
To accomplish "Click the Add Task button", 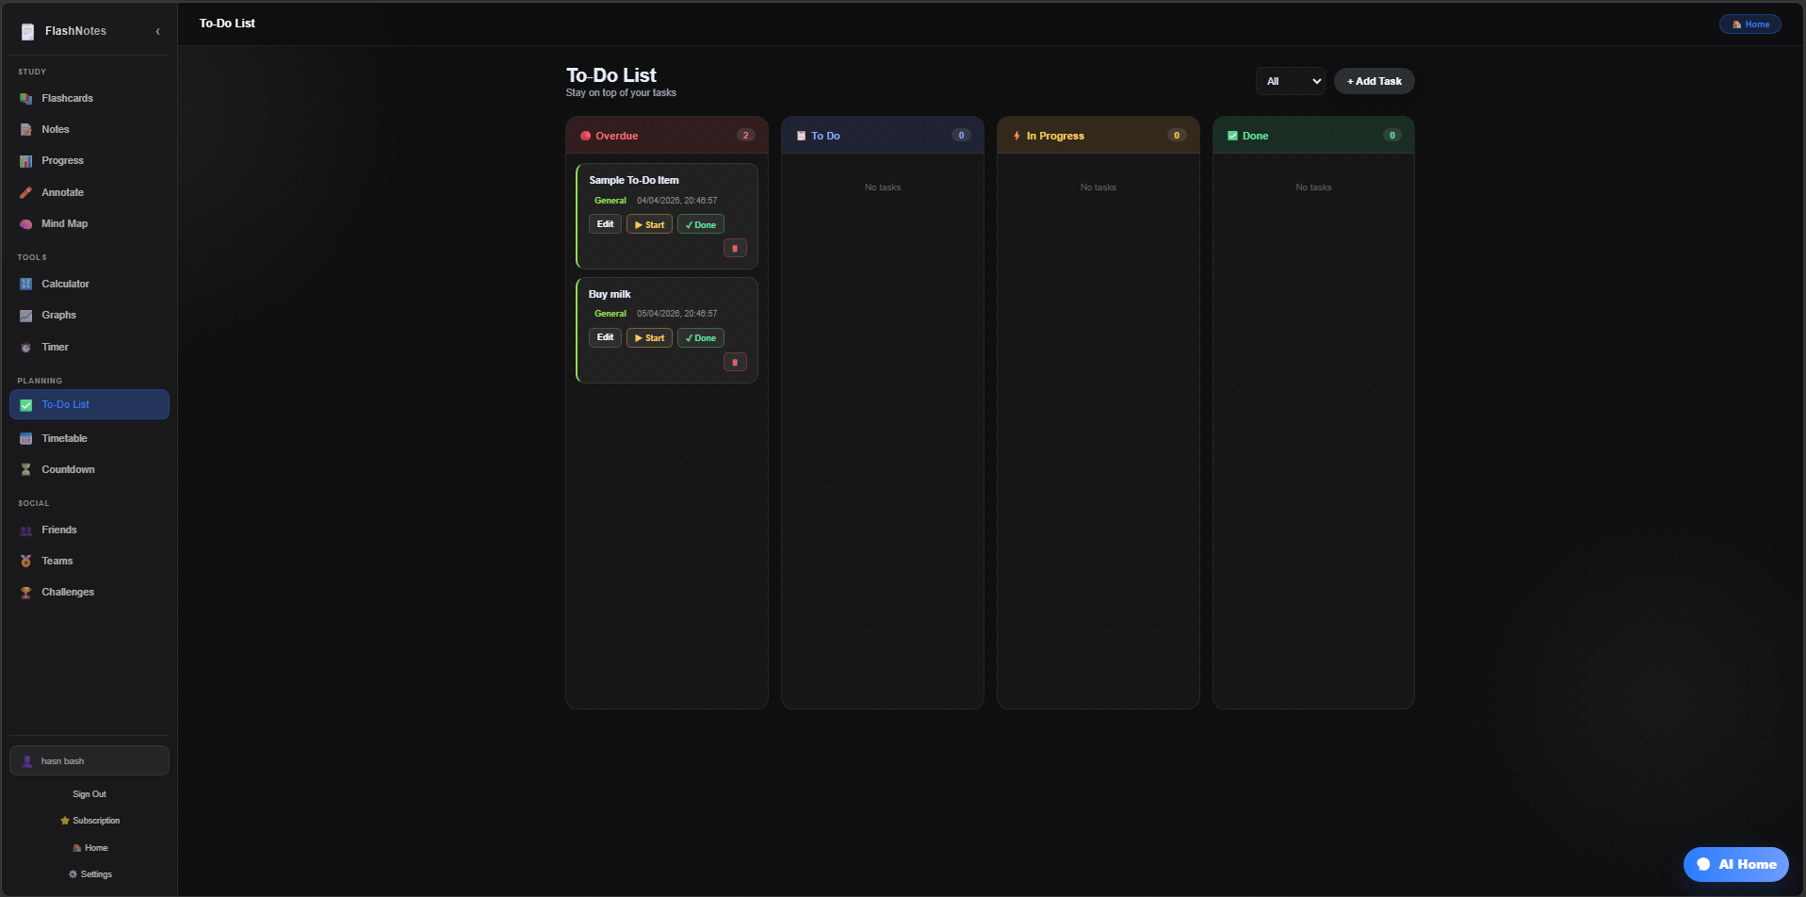I will click(1374, 82).
